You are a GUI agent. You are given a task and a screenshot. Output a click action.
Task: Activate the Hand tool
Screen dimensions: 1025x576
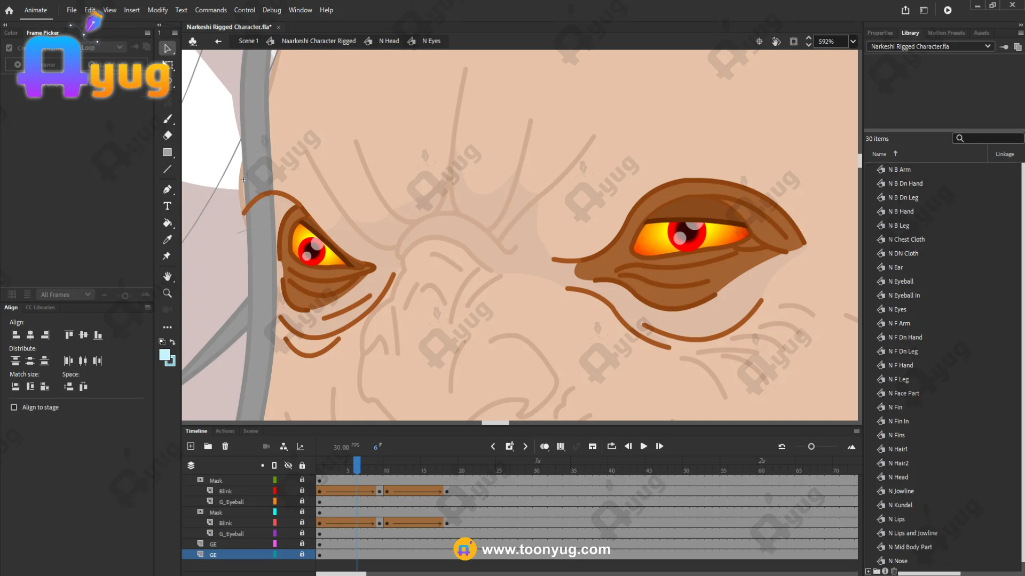click(167, 276)
